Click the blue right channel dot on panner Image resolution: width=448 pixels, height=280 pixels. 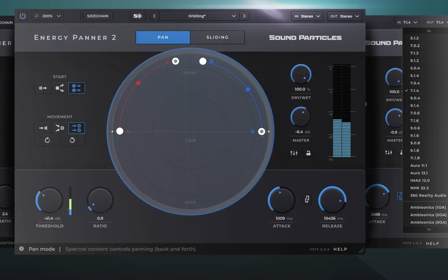click(248, 90)
